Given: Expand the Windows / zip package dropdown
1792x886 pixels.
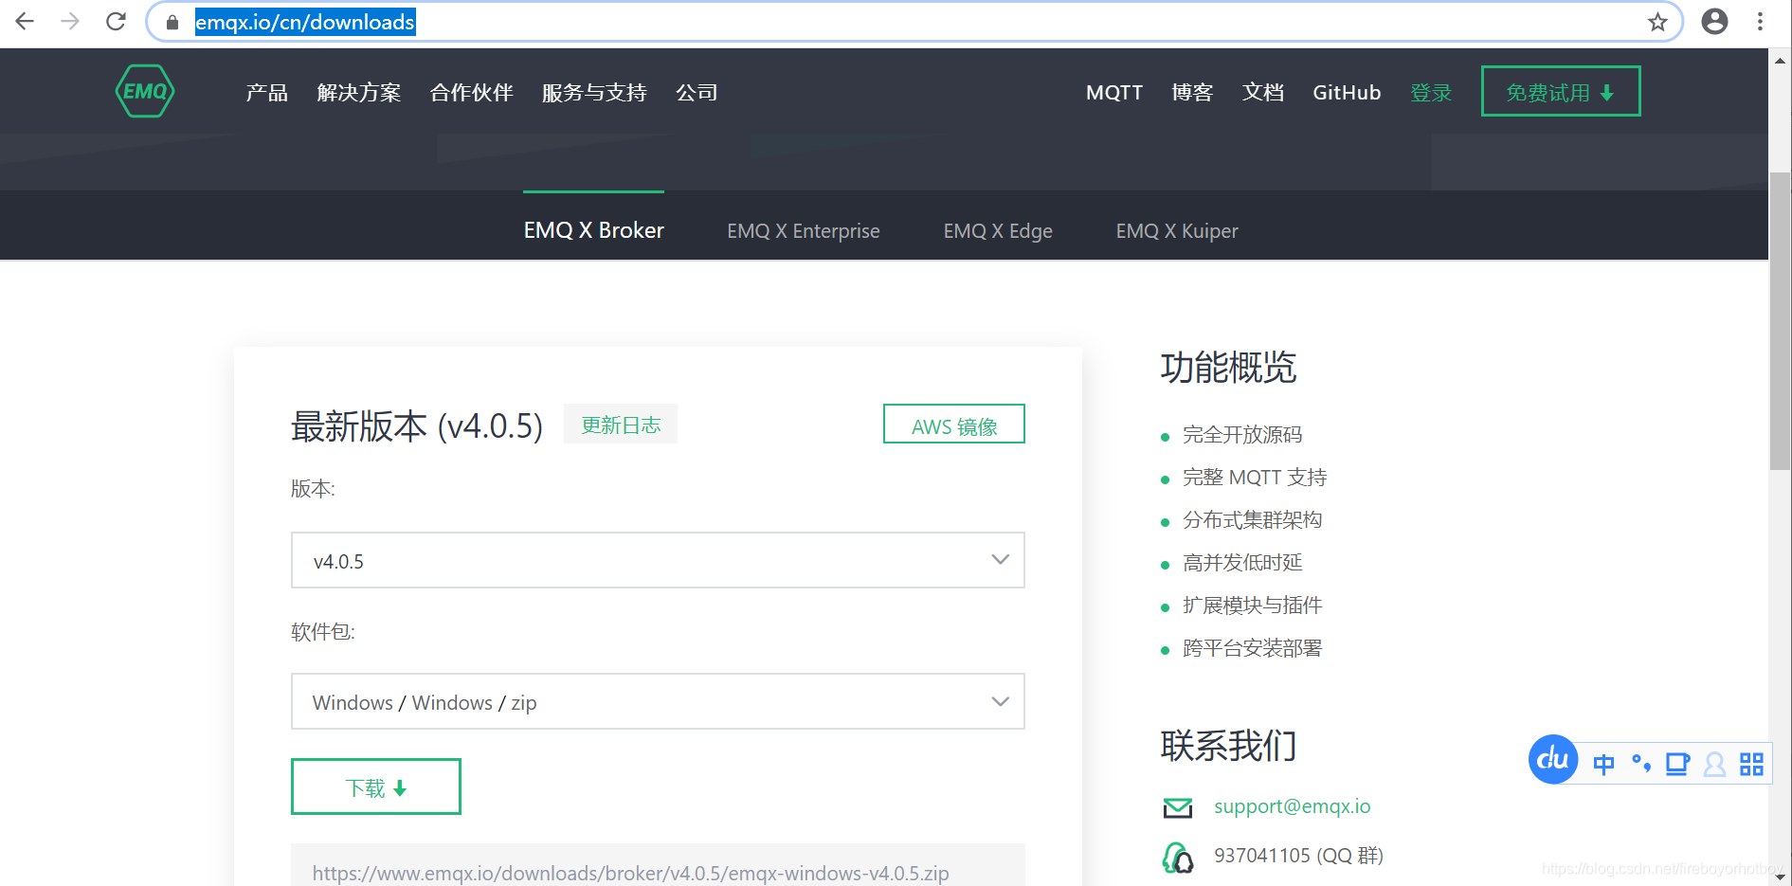Looking at the screenshot, I should click(658, 701).
